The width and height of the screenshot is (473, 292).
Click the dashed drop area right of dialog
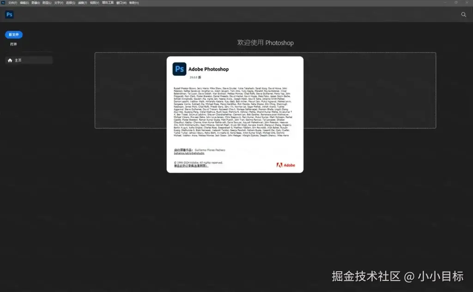tap(370, 90)
